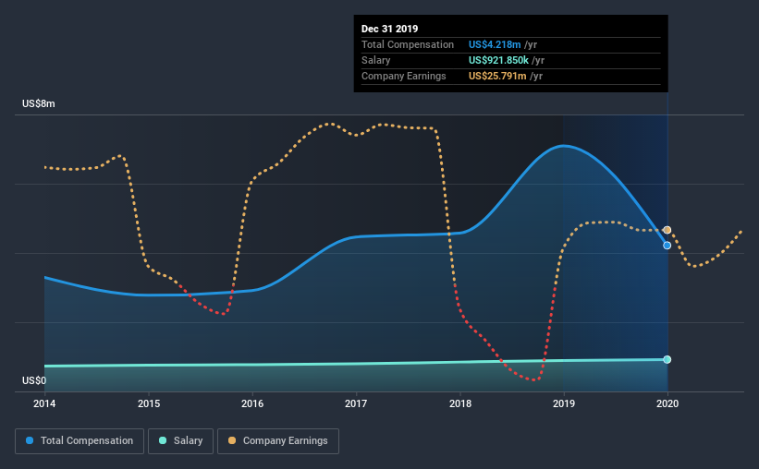Toggle the Salary legend button
This screenshot has height=469, width=759.
click(x=180, y=441)
